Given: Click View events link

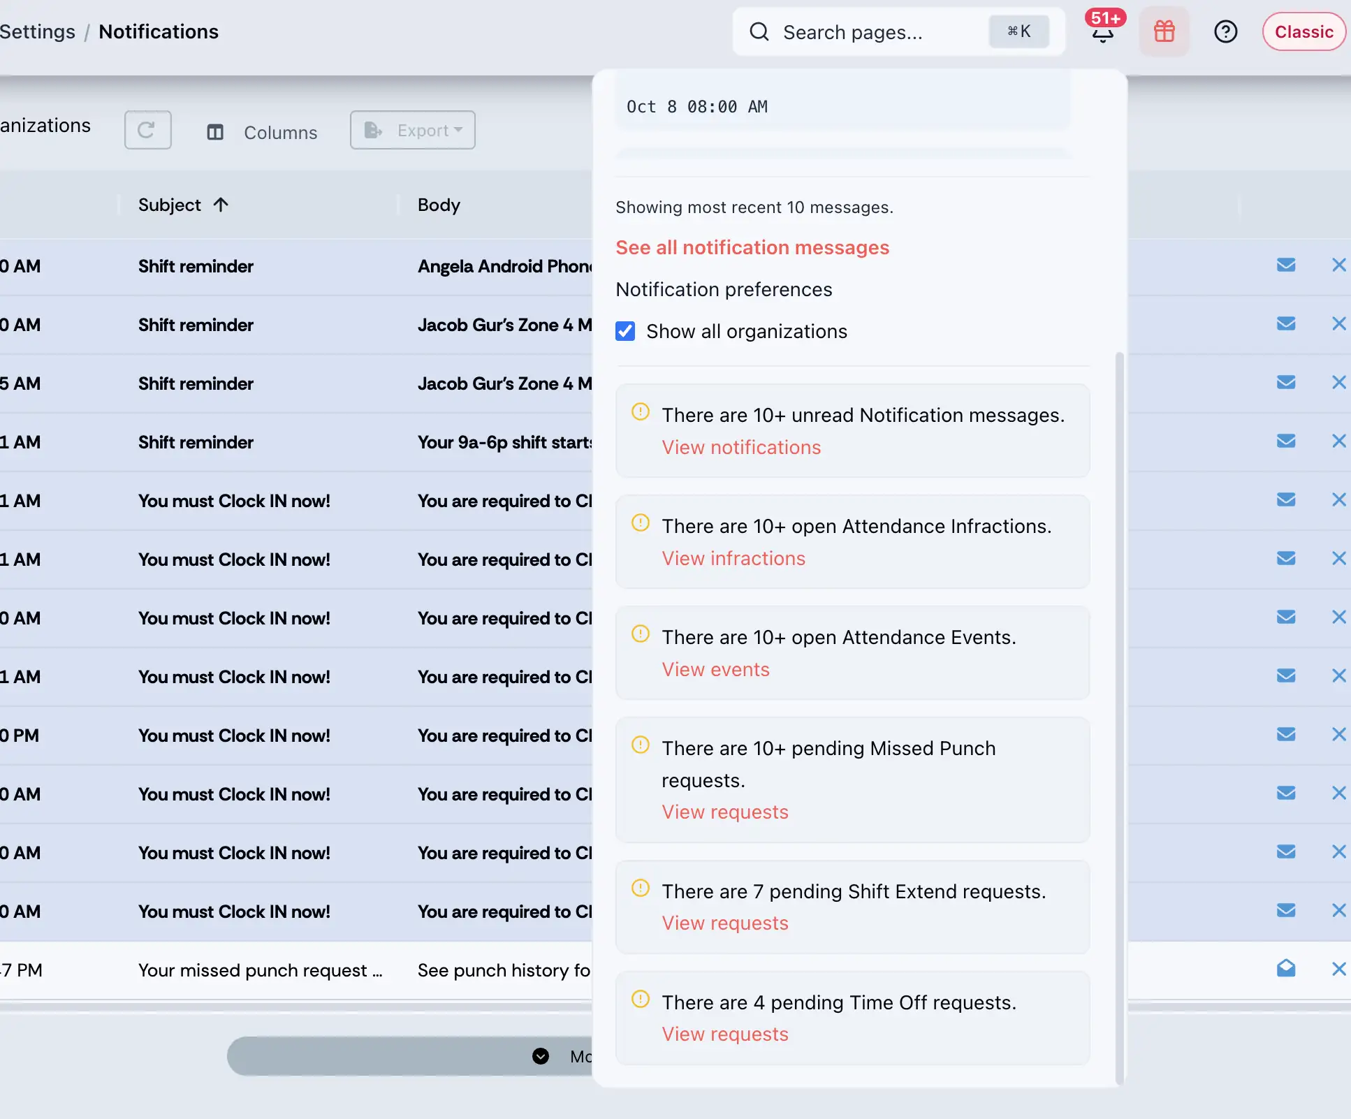Looking at the screenshot, I should click(715, 669).
